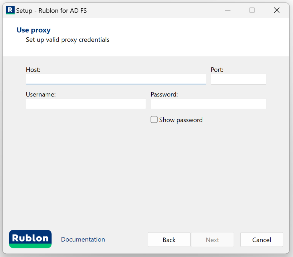
Task: Open the Documentation link
Action: pos(83,239)
